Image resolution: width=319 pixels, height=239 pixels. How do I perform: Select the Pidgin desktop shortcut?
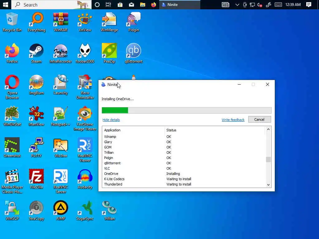(133, 22)
